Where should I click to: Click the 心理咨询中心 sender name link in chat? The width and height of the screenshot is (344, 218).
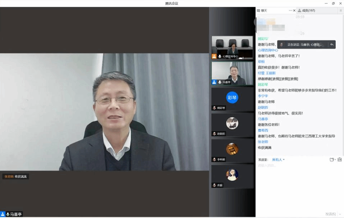(268, 50)
